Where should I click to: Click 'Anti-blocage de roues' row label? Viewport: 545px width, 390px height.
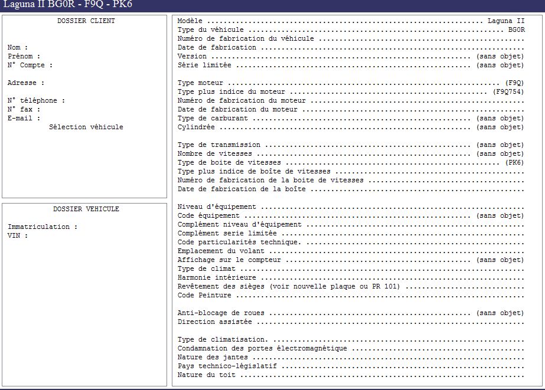[221, 313]
